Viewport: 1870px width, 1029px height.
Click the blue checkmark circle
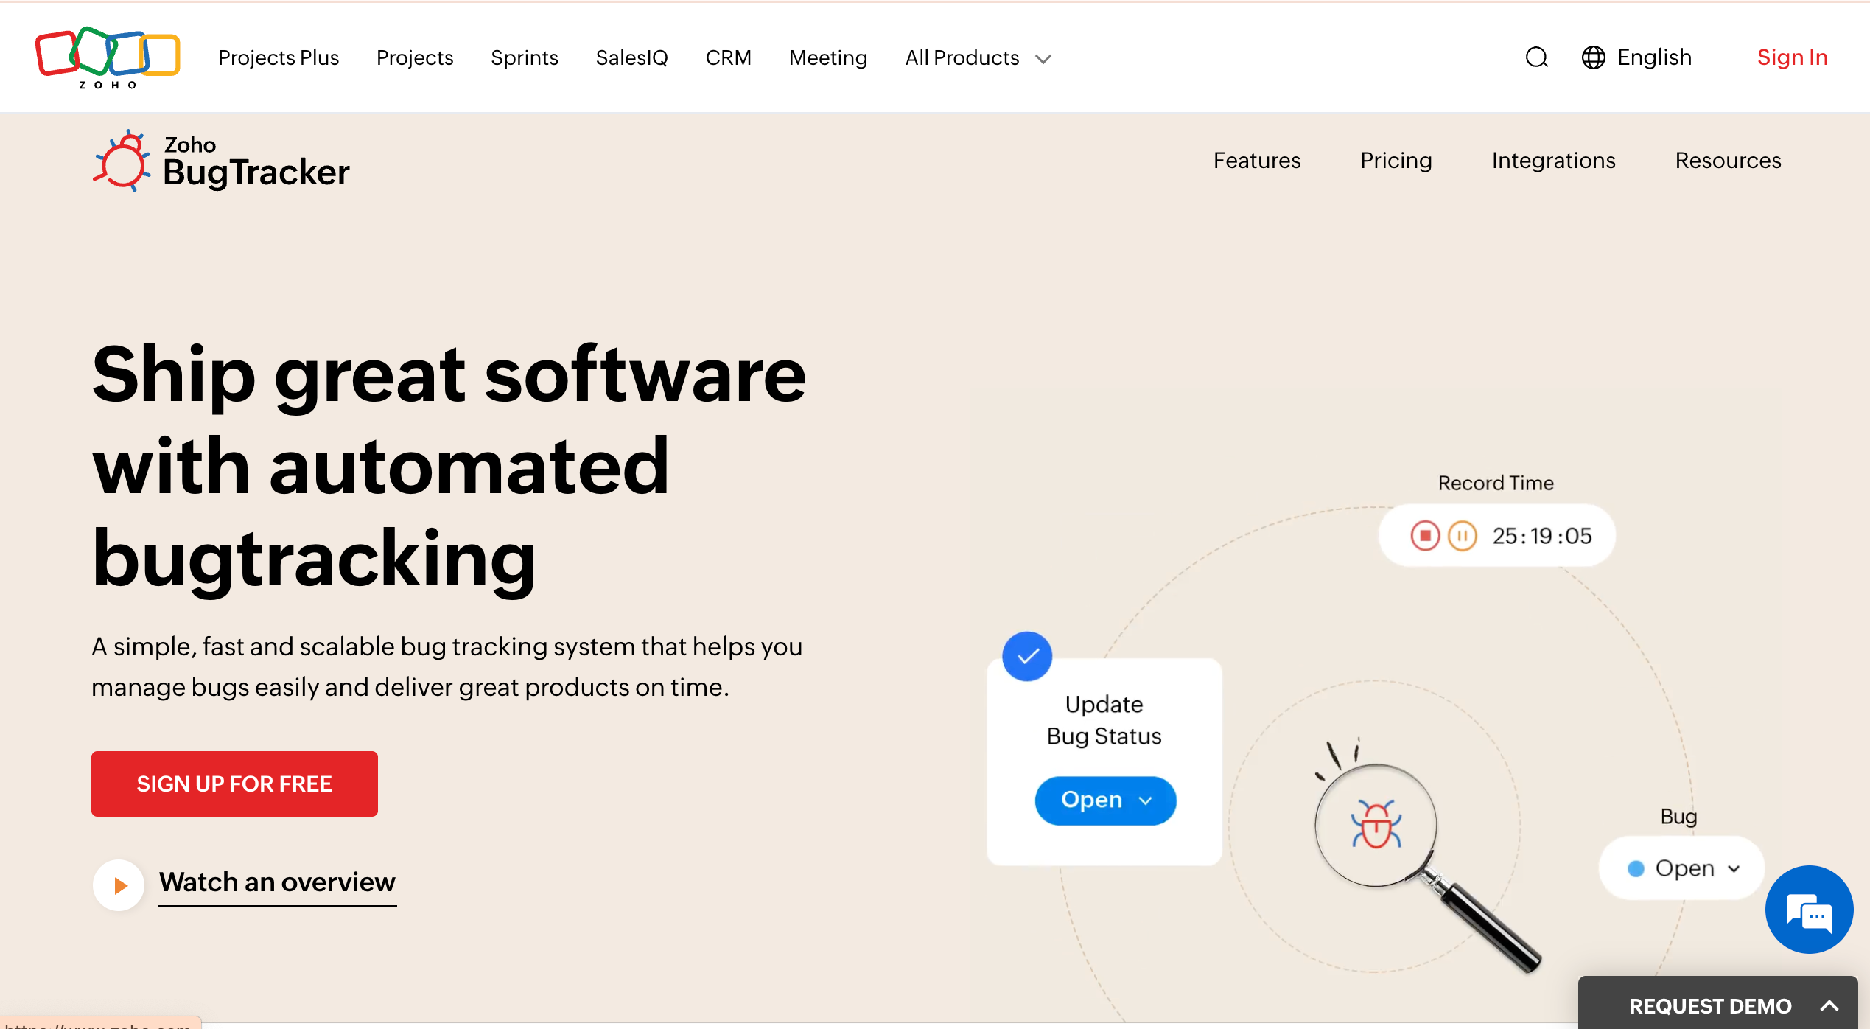(x=1027, y=656)
